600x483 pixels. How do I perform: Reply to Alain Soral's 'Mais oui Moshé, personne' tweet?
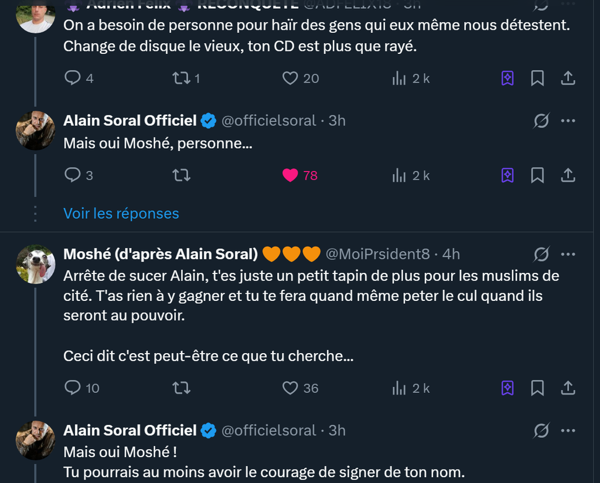click(x=72, y=175)
